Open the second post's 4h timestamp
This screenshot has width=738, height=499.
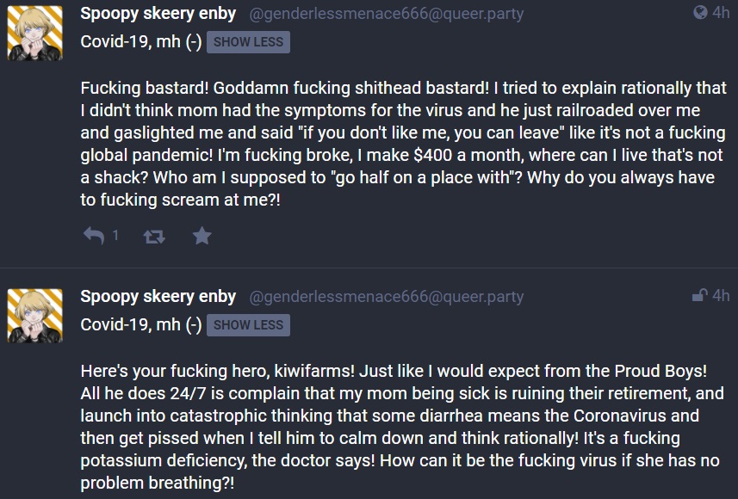point(721,295)
